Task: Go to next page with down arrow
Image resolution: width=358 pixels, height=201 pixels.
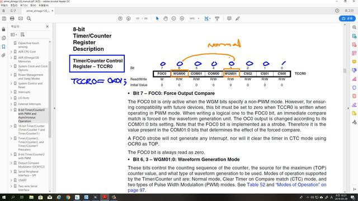Action: (x=129, y=18)
